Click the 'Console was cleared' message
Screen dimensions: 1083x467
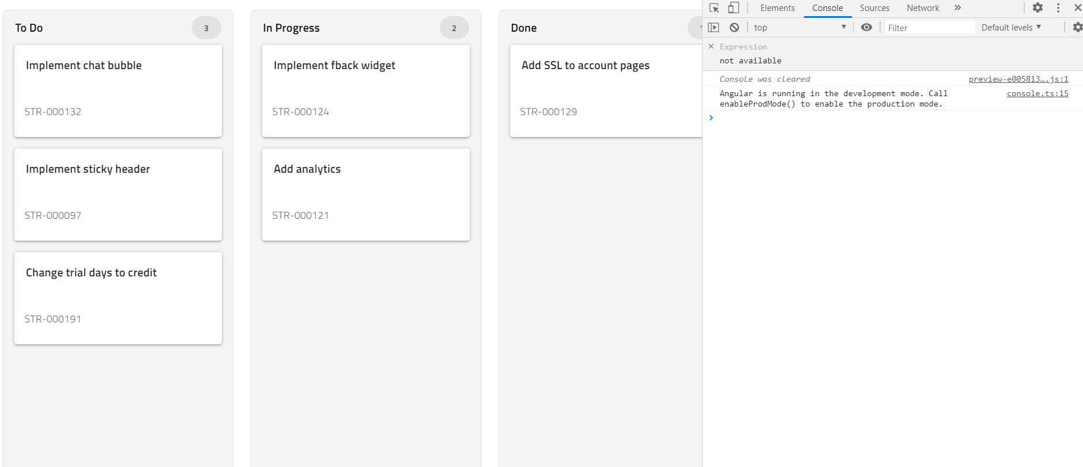point(765,79)
